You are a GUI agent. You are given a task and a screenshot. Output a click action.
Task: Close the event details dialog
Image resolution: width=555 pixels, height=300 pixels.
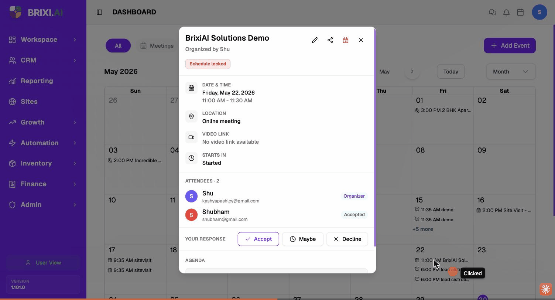[x=361, y=40]
